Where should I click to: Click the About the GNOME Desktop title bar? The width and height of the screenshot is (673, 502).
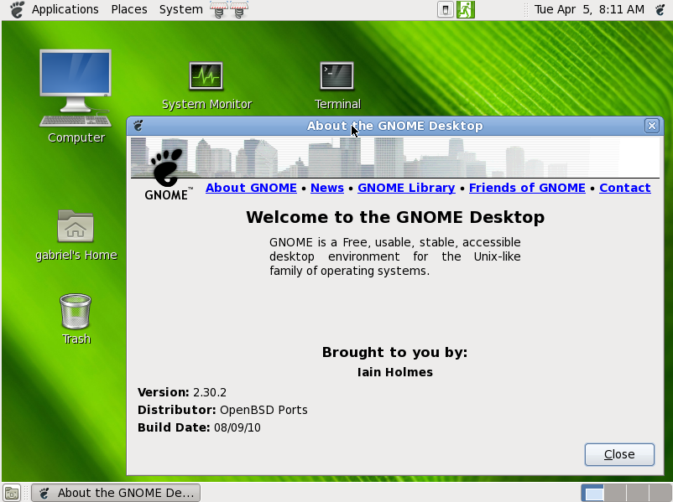(x=395, y=126)
